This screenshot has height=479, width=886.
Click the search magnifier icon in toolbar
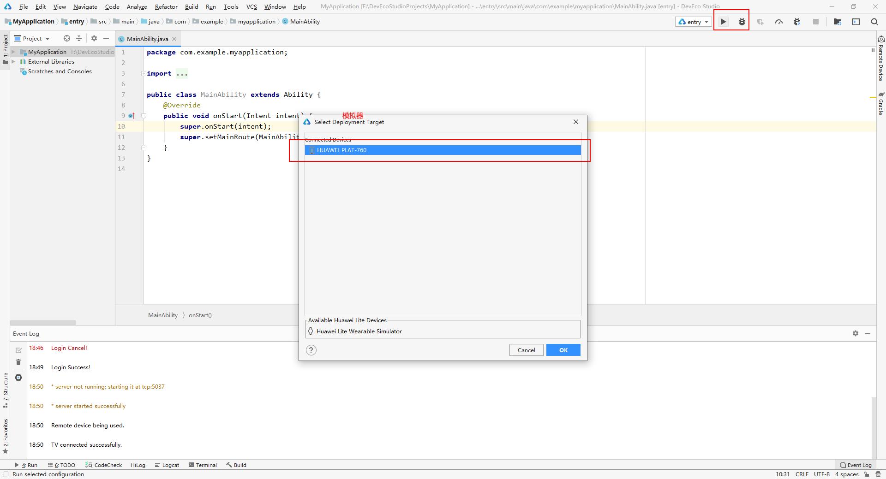pos(874,22)
